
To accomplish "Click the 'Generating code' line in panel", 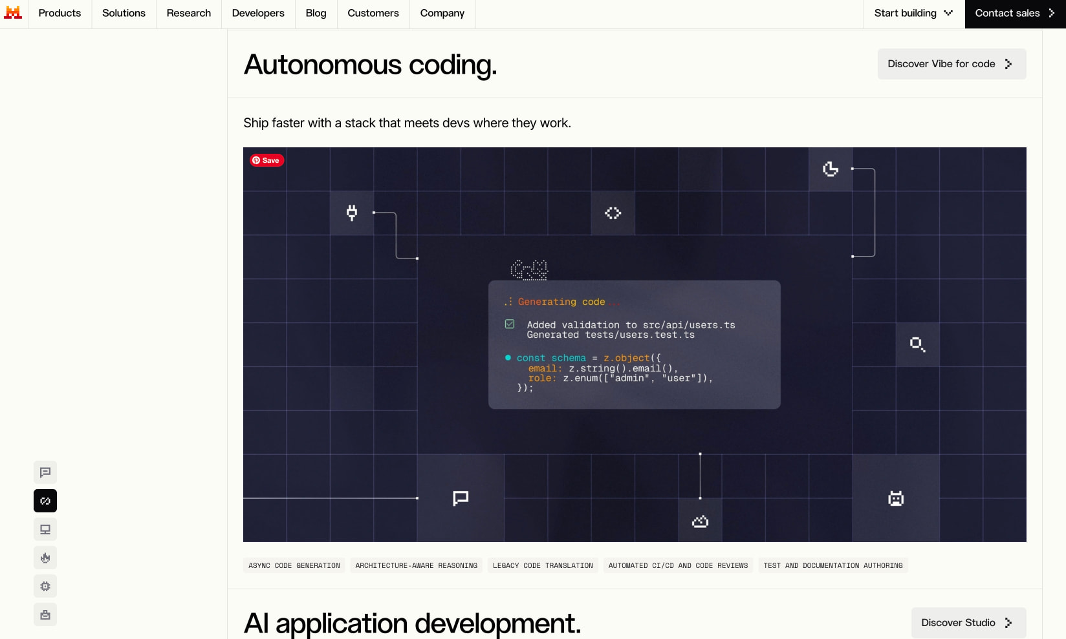I will 561,302.
